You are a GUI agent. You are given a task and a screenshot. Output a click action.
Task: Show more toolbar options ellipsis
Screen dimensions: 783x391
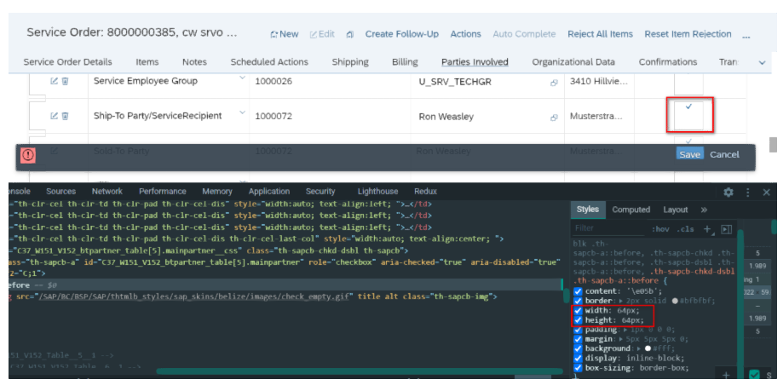click(x=746, y=36)
